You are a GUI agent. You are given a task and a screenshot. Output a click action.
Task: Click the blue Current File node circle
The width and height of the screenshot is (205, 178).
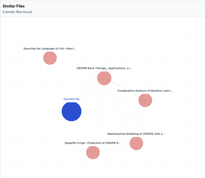[x=71, y=111]
